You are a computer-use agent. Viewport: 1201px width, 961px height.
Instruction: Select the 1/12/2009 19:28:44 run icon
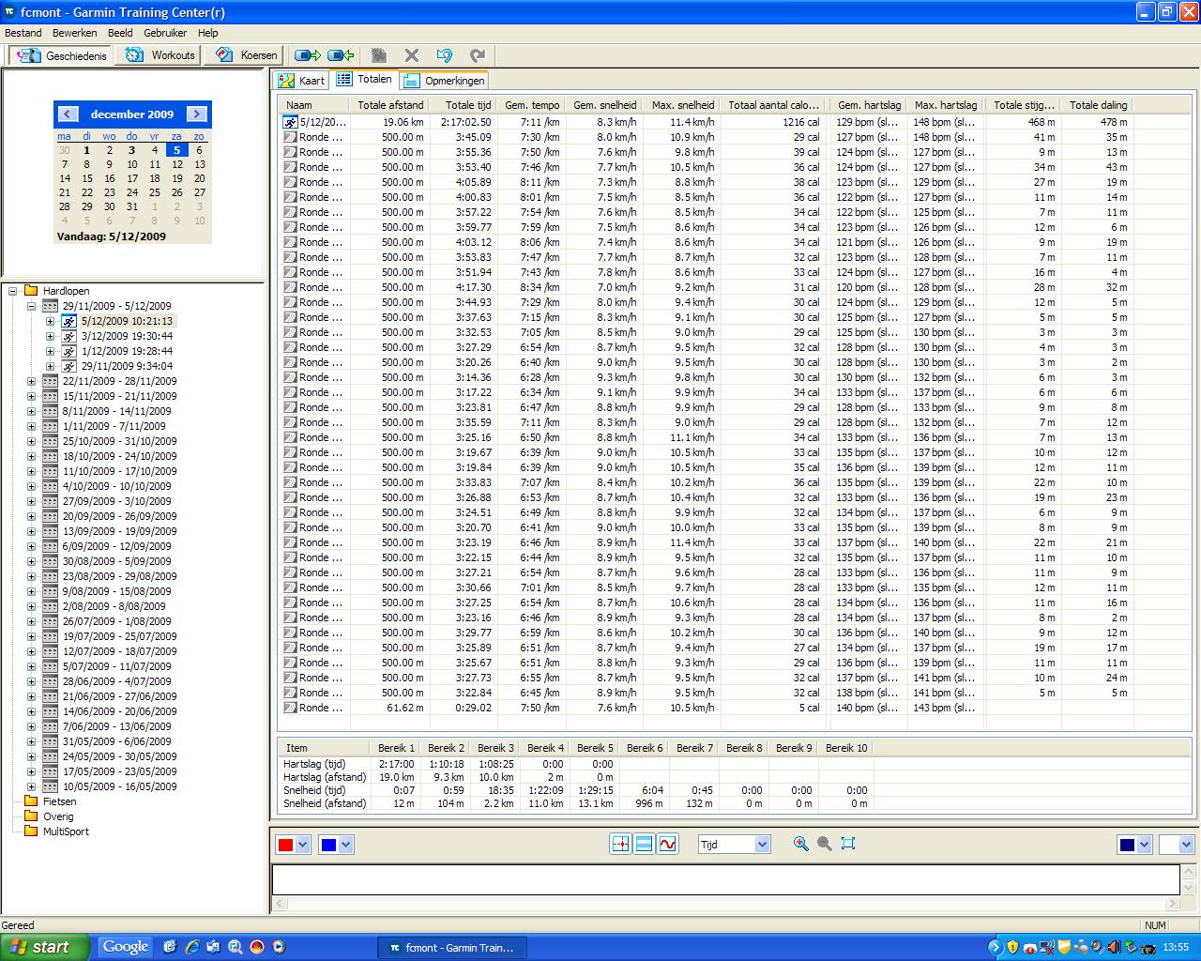68,351
